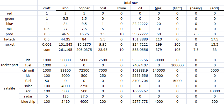The width and height of the screenshot is (224, 104).
Task: Click ctrl unit gas value 140000
Action: pyautogui.click(x=158, y=70)
